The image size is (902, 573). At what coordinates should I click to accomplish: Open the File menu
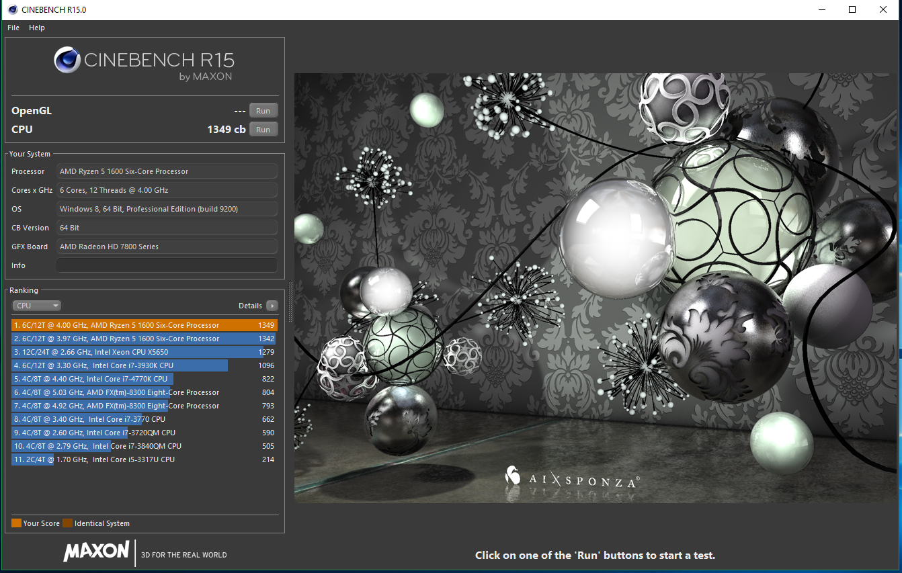(x=13, y=28)
